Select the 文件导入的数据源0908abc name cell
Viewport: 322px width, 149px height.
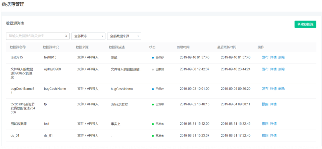tap(22, 73)
